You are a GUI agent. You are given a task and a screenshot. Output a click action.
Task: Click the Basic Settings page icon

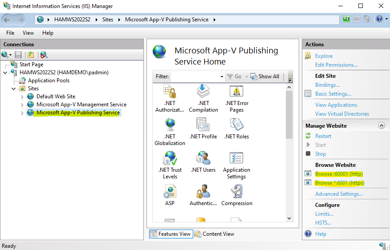click(x=308, y=94)
